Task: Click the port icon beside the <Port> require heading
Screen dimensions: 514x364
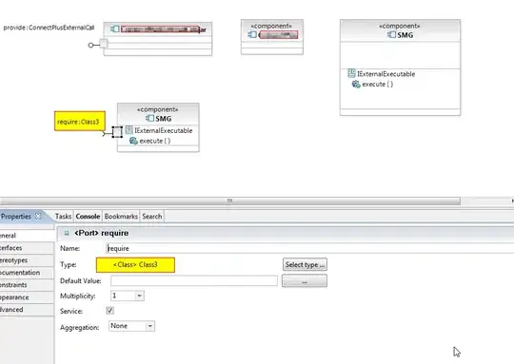Action: point(67,233)
